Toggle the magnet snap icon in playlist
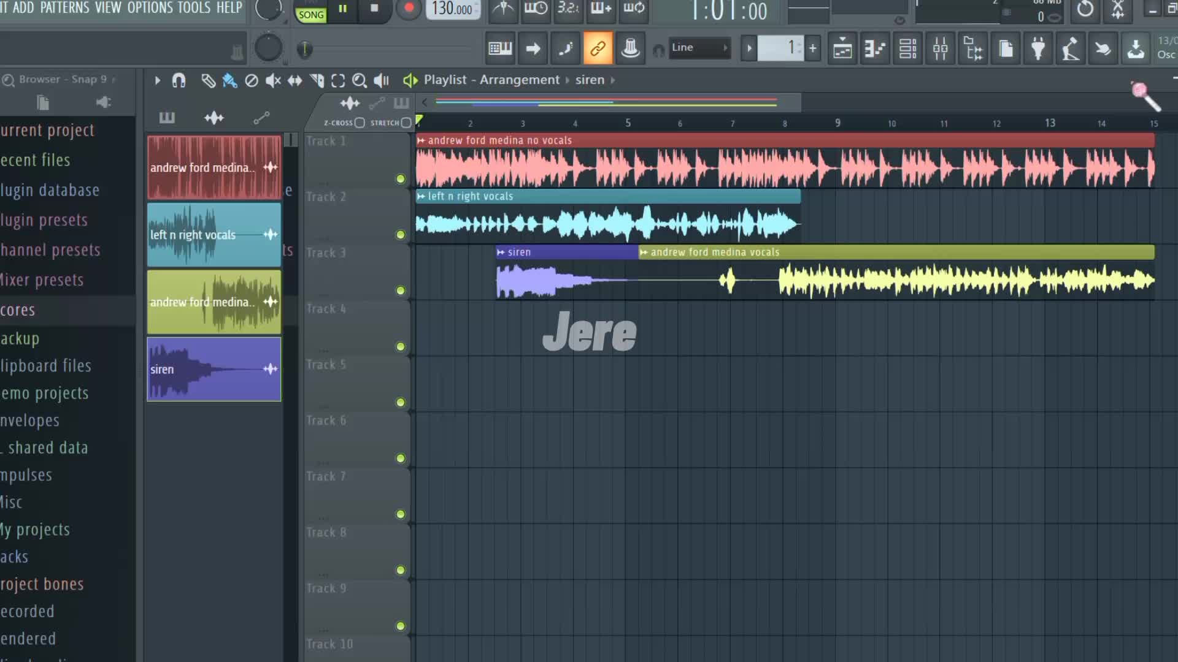Viewport: 1178px width, 662px height. [x=179, y=80]
